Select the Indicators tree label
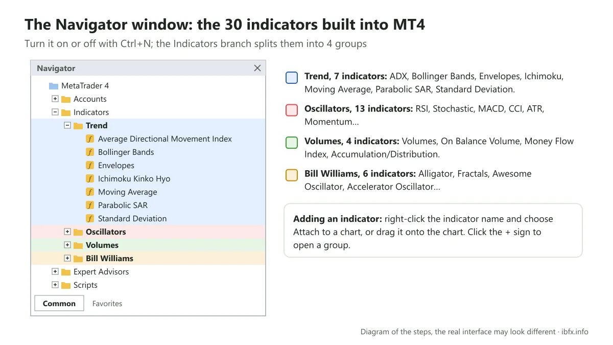 click(x=91, y=112)
